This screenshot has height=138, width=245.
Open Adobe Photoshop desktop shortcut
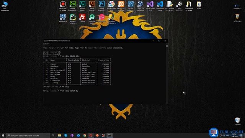(102, 6)
